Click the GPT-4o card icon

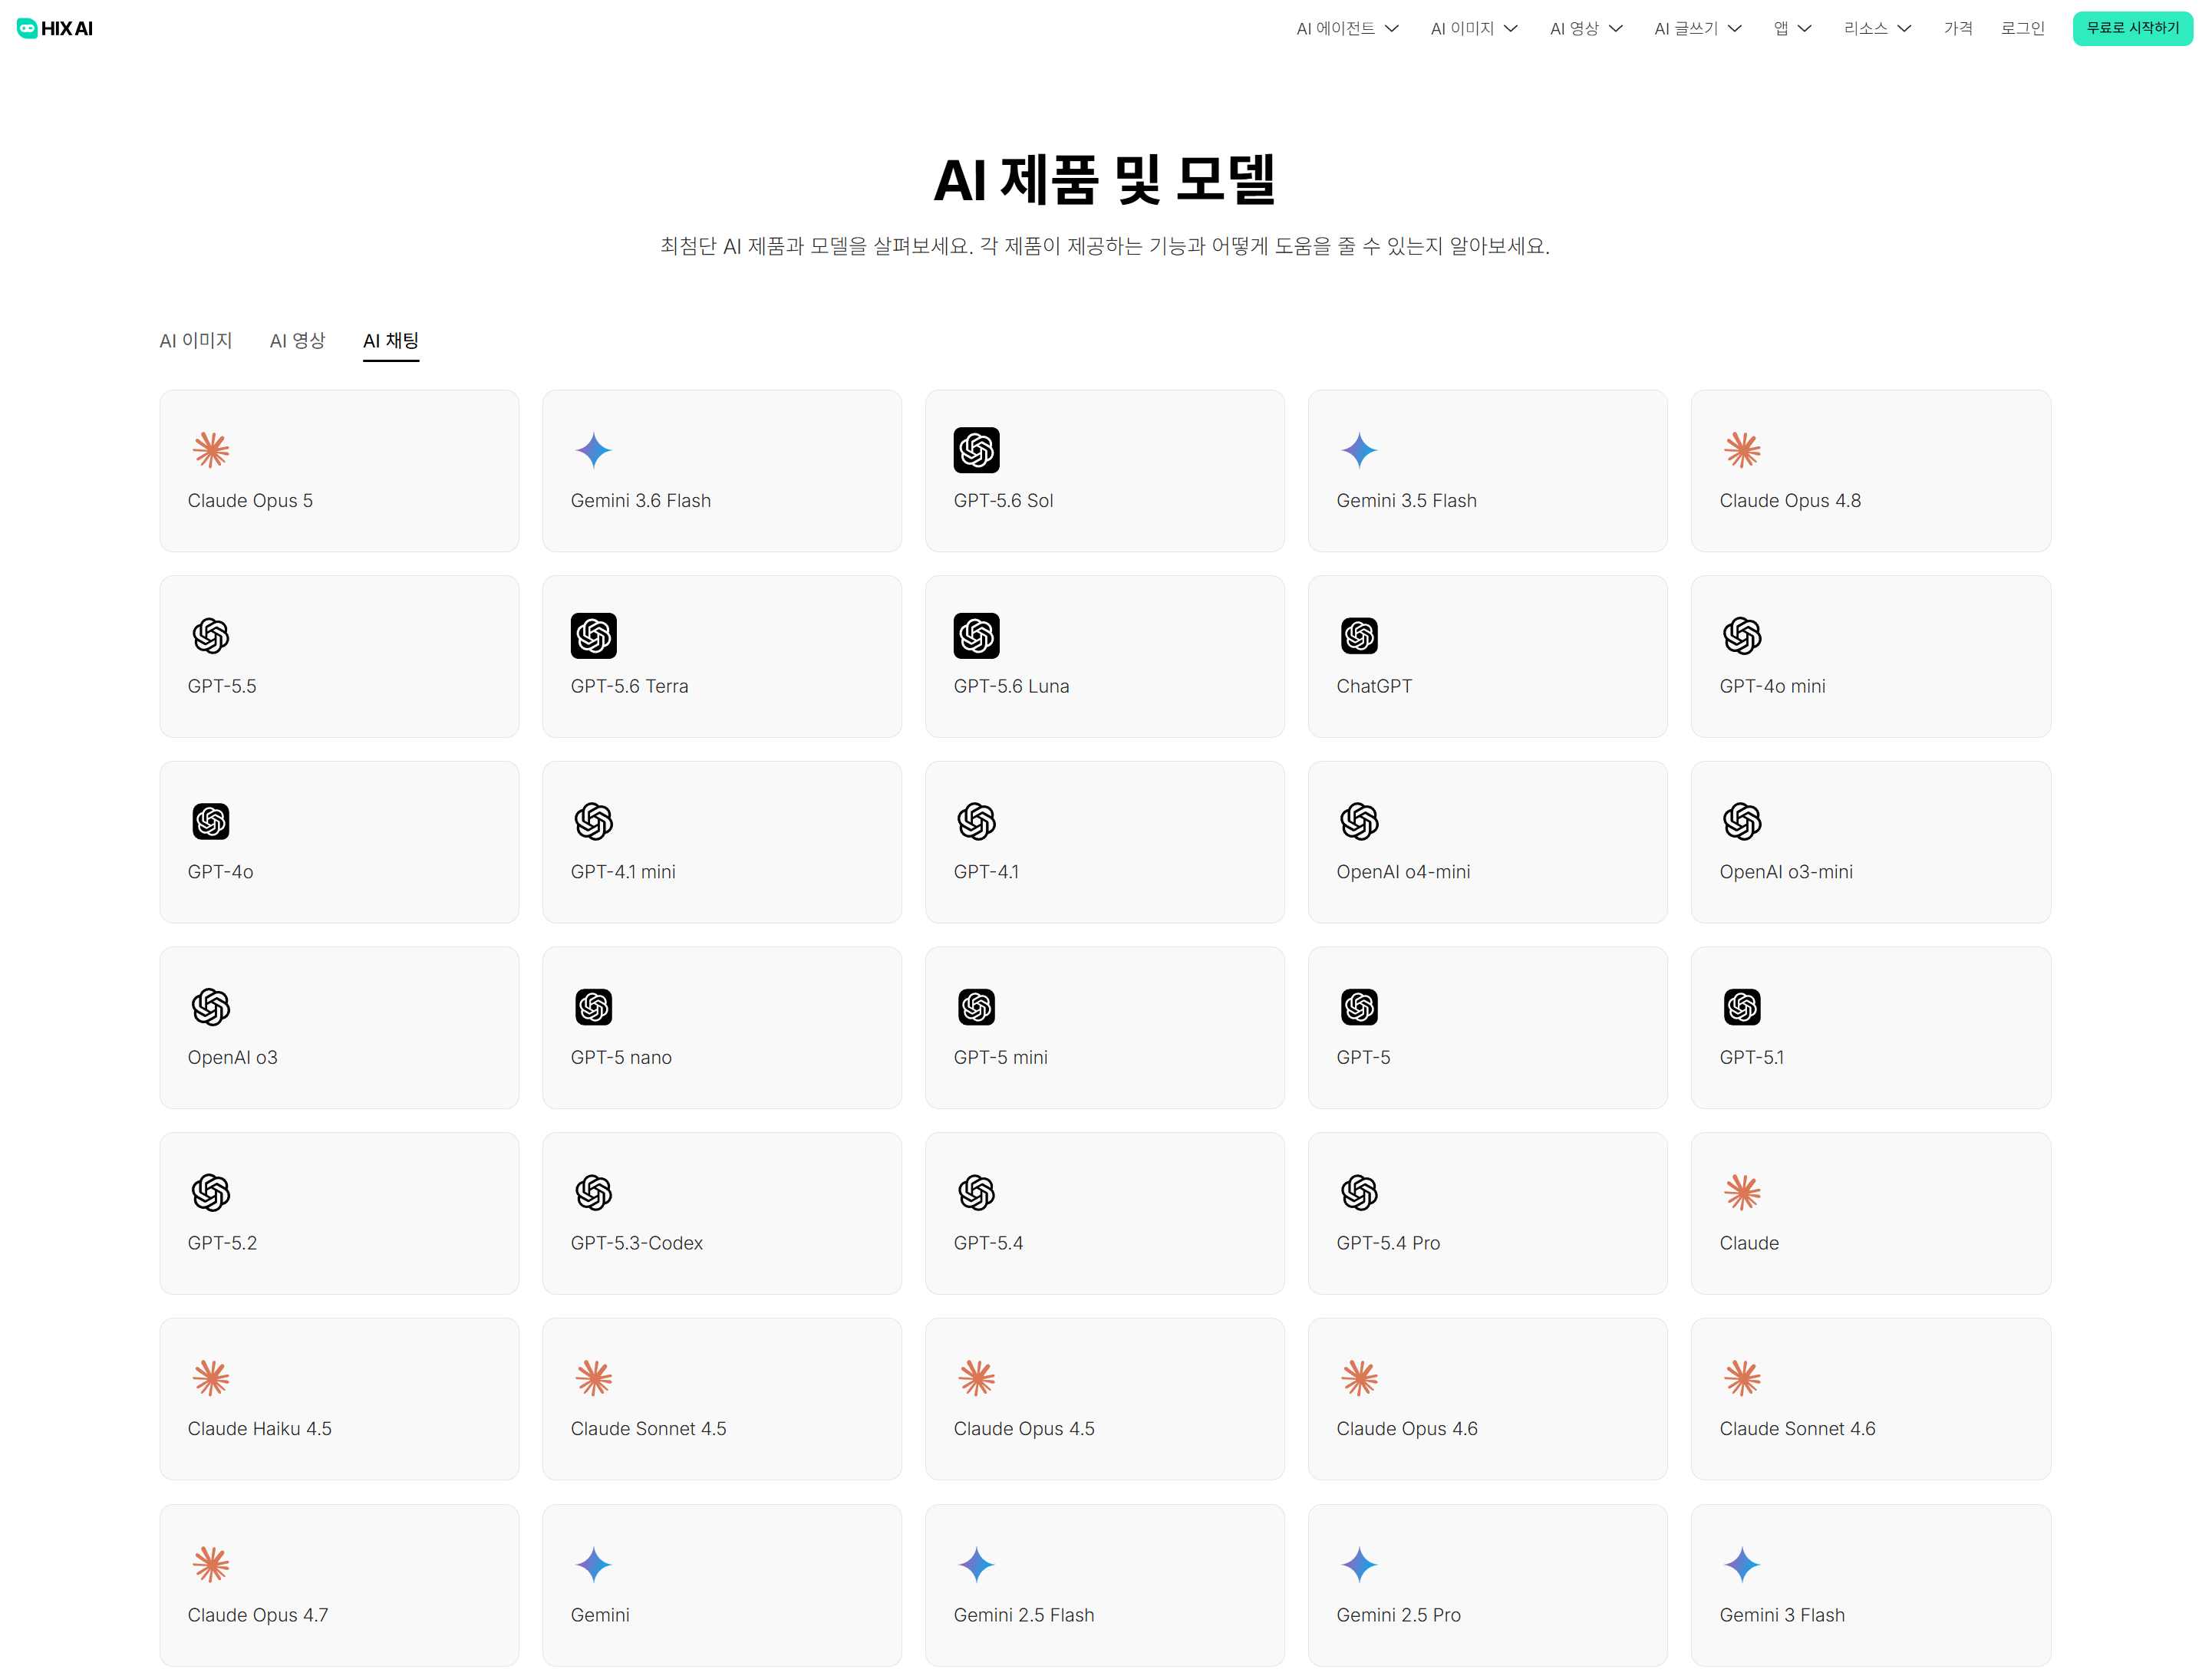point(211,821)
